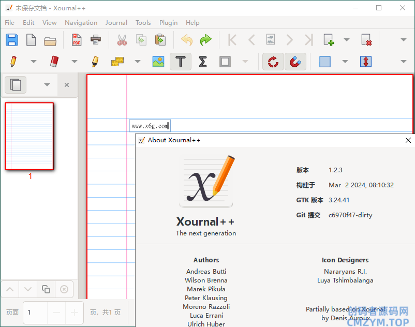This screenshot has width=415, height=327.
Task: Open the Plugin menu
Action: point(168,22)
